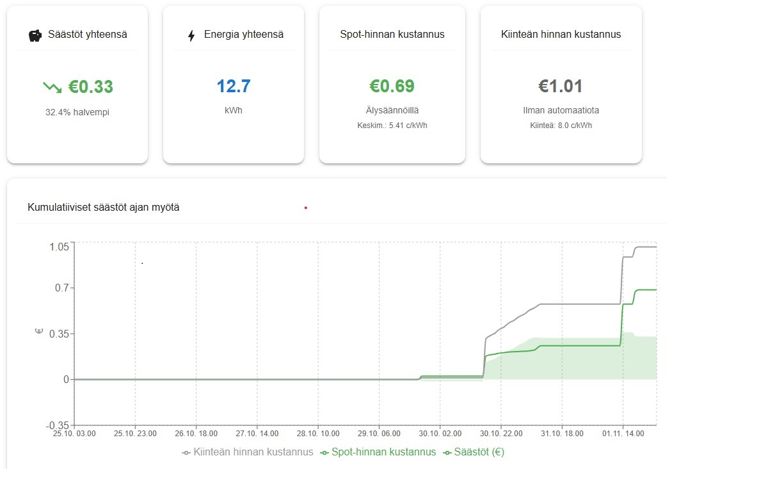Select the 30.10. 22.00 x-axis tick
The width and height of the screenshot is (768, 490).
tap(500, 434)
